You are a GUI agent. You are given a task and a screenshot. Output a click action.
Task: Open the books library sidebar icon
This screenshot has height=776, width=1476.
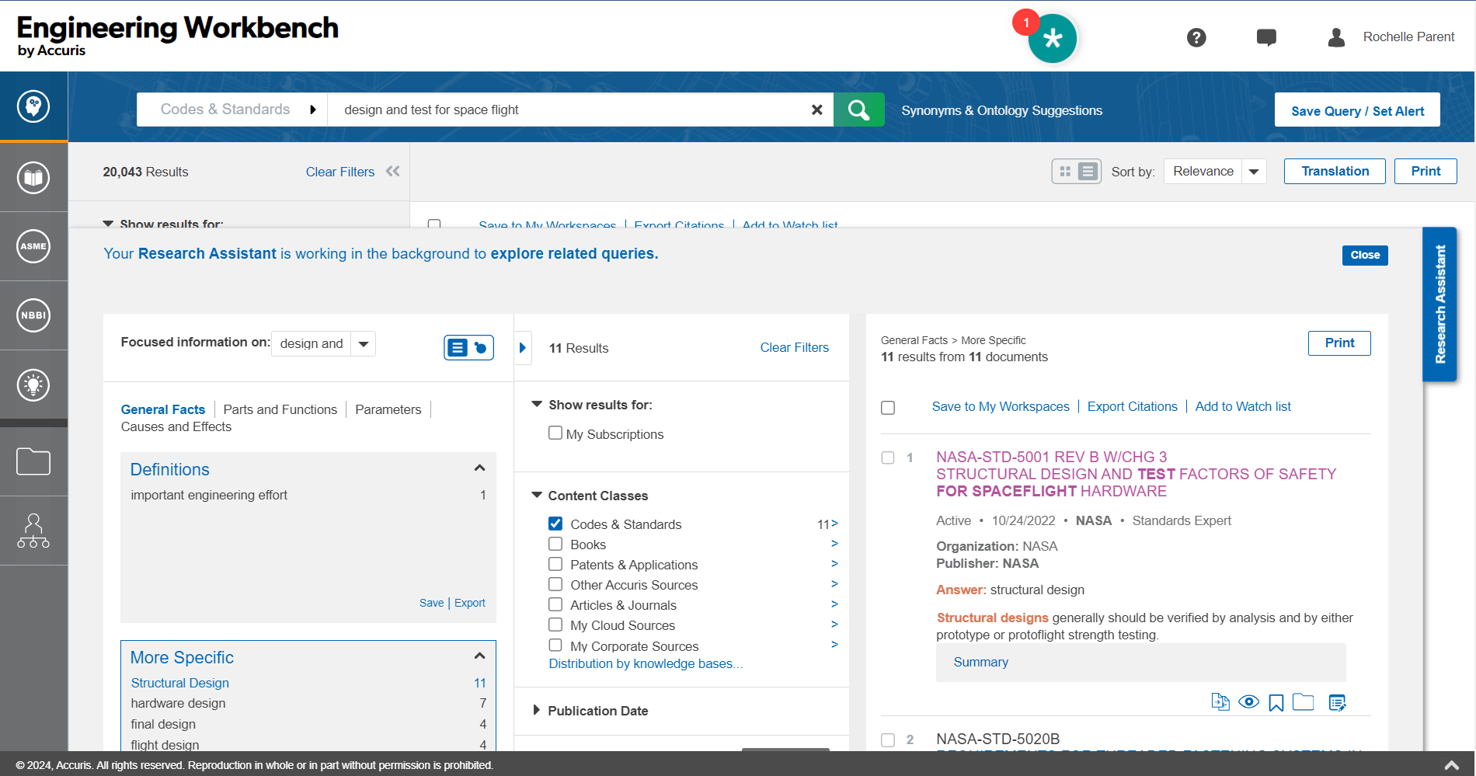click(33, 177)
